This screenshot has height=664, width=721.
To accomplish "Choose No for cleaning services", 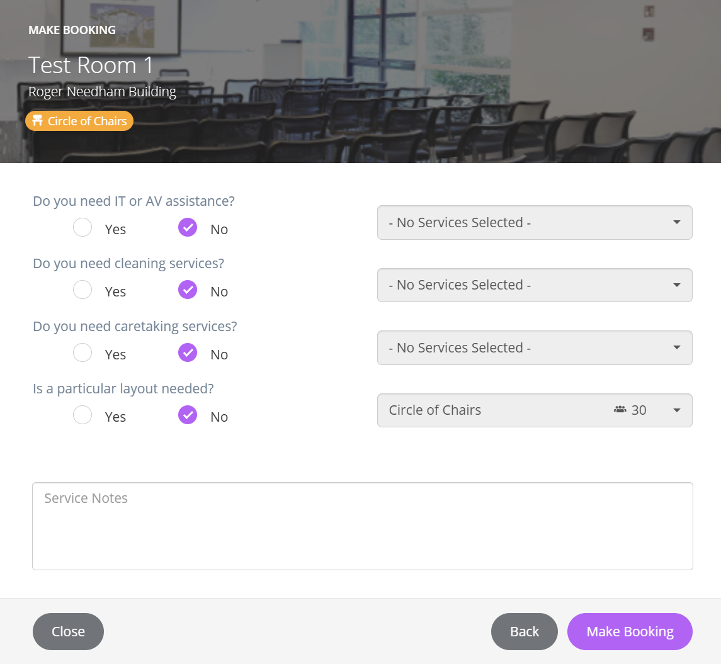I will pyautogui.click(x=188, y=290).
